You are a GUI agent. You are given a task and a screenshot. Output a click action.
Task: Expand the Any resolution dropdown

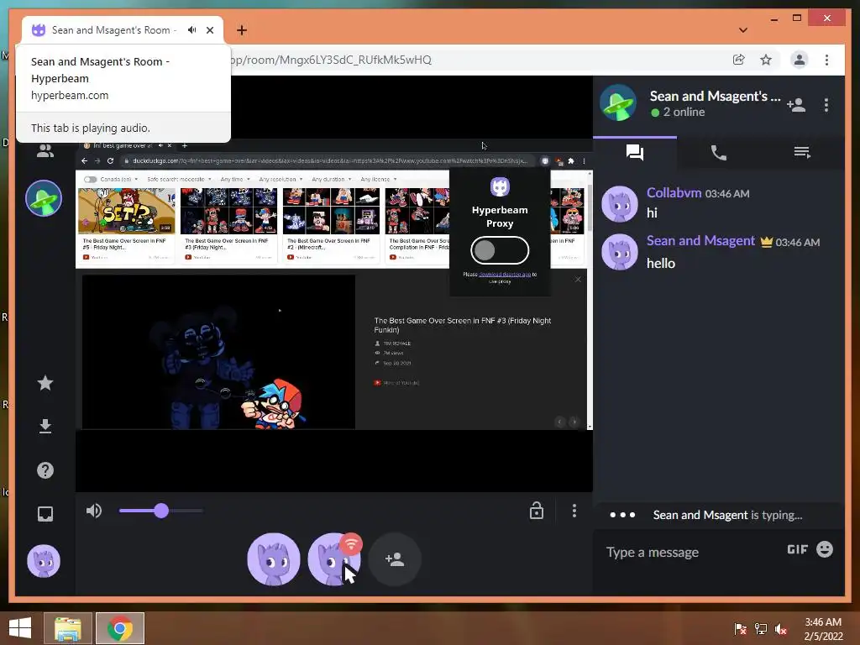coord(281,180)
